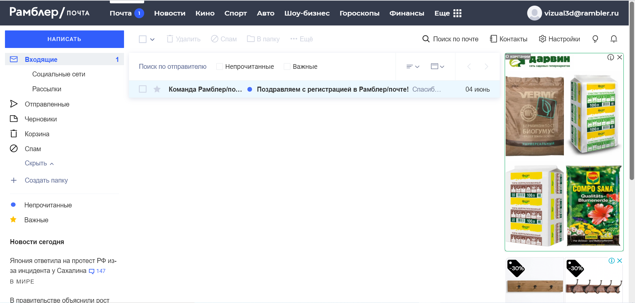The height and width of the screenshot is (303, 635).
Task: Click Создать папку link
Action: 46,180
